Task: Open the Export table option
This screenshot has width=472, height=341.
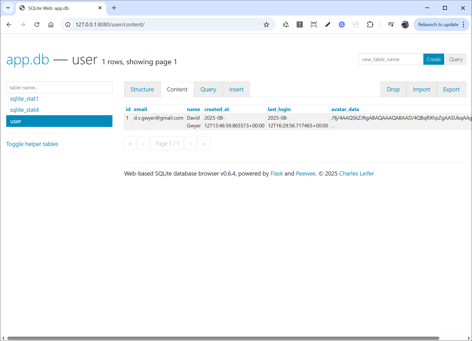Action: 451,89
